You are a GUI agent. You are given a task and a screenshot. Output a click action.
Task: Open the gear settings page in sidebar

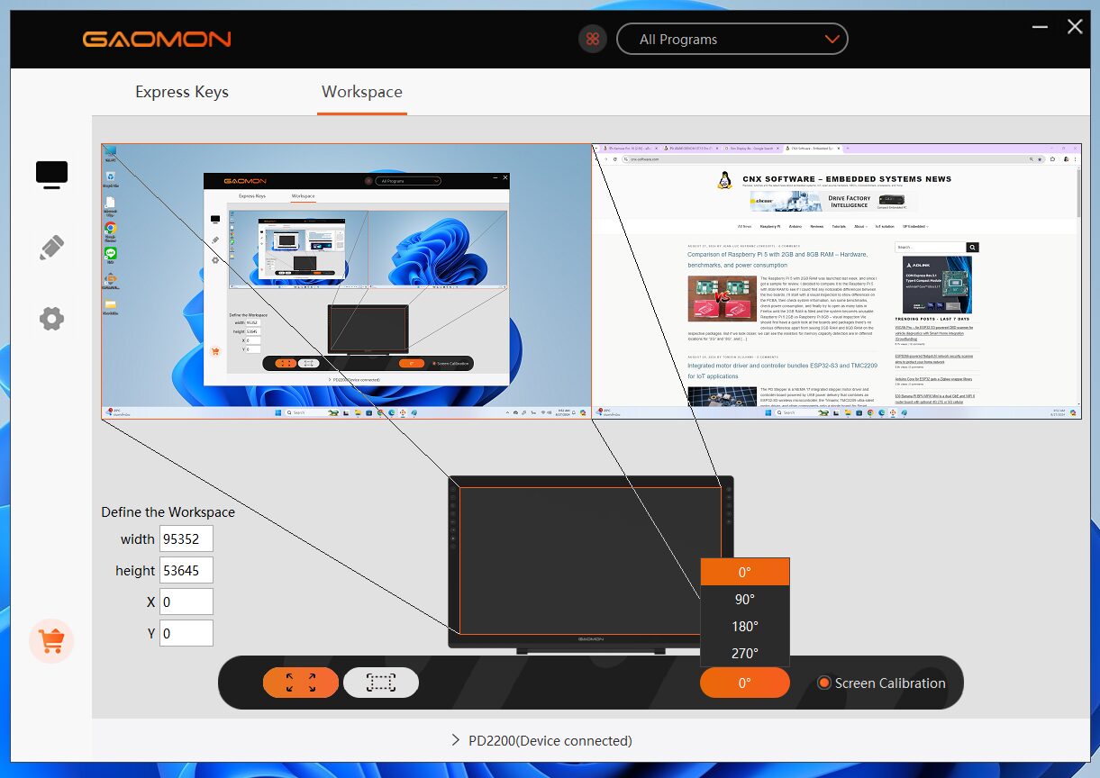51,318
